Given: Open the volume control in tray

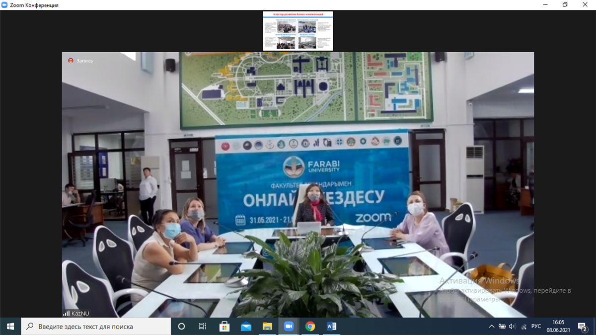Looking at the screenshot, I should point(513,327).
